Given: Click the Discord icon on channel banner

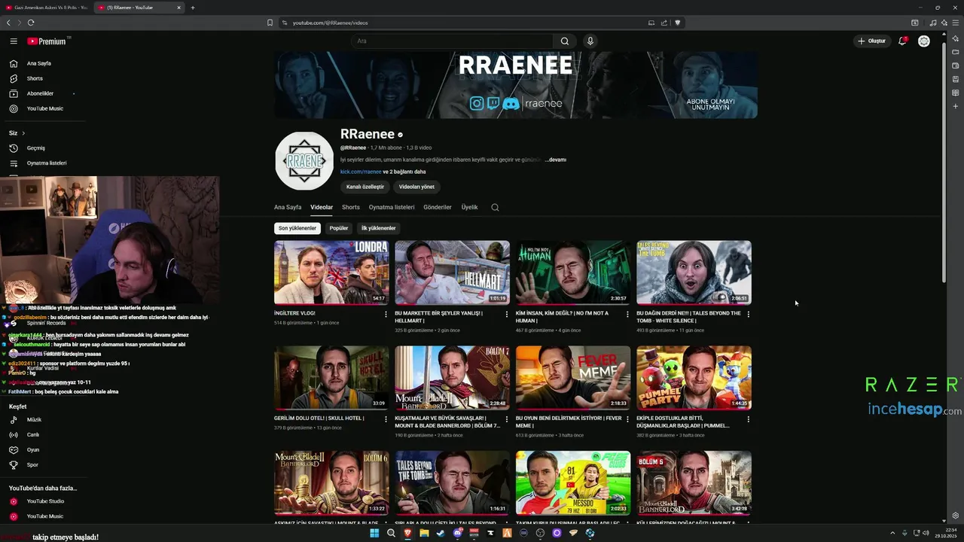Looking at the screenshot, I should [x=511, y=104].
